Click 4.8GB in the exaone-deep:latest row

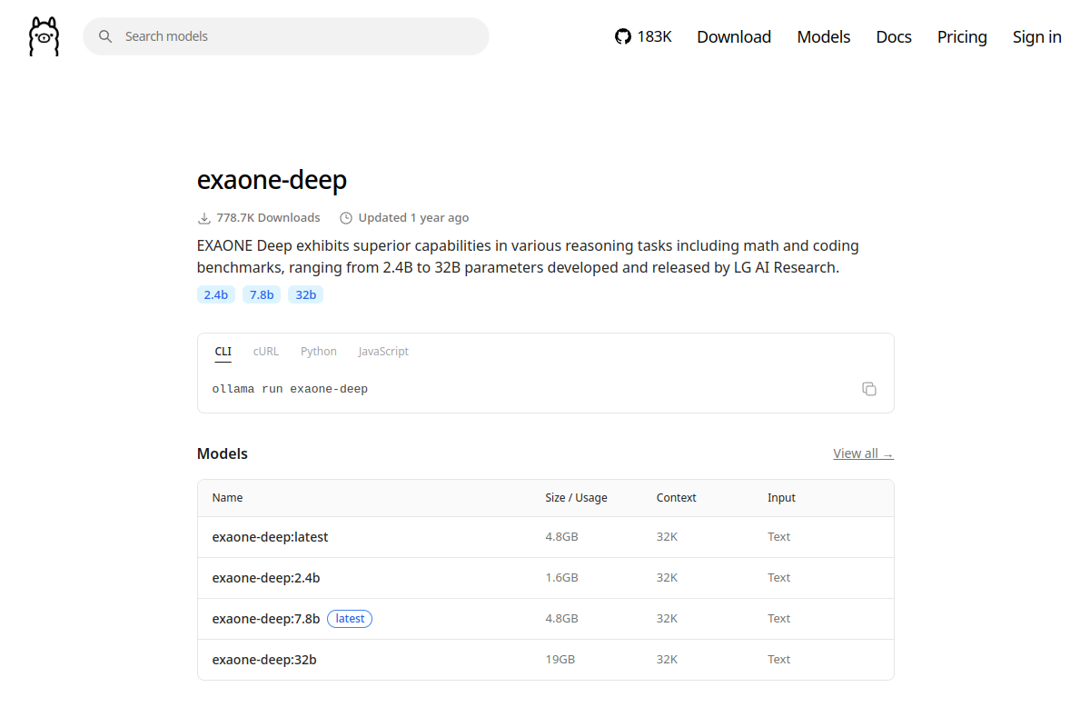[x=561, y=537]
